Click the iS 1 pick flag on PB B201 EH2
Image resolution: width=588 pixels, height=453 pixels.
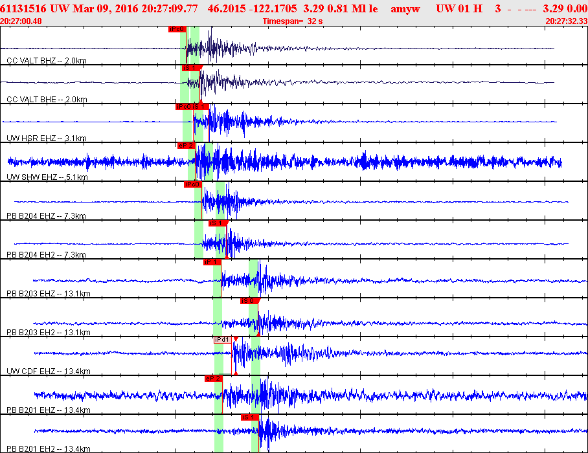pos(250,417)
